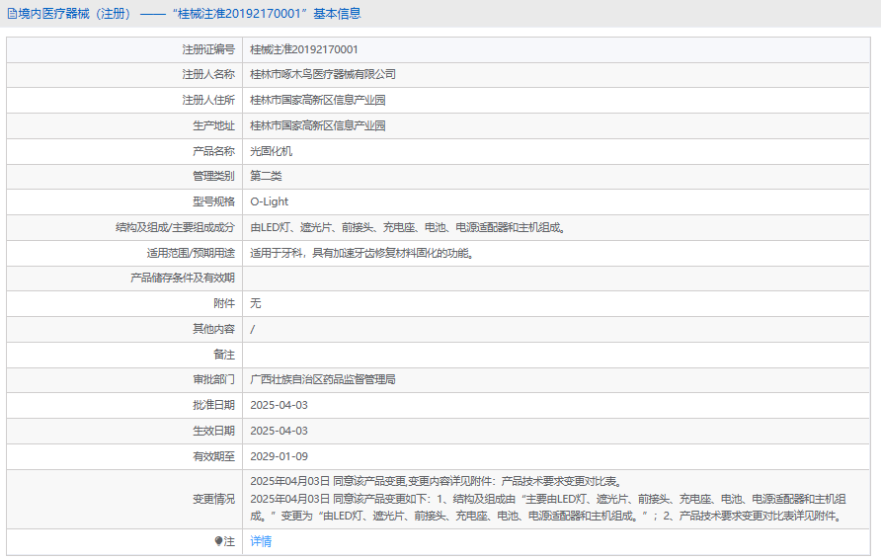Click the 其他内容 label
881x560 pixels.
pos(213,329)
